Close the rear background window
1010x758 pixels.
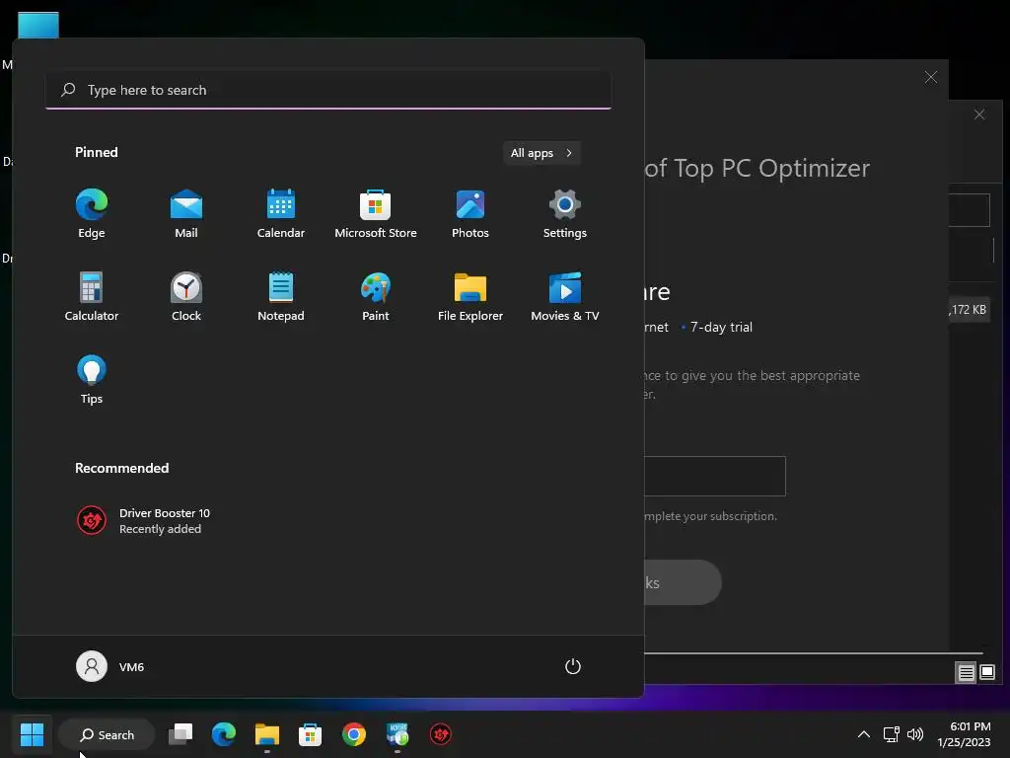[x=979, y=114]
